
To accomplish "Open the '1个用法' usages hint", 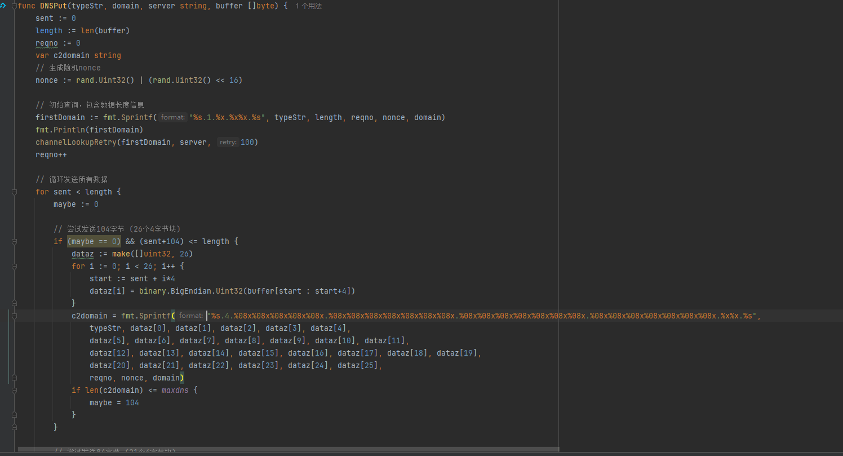I will [308, 6].
